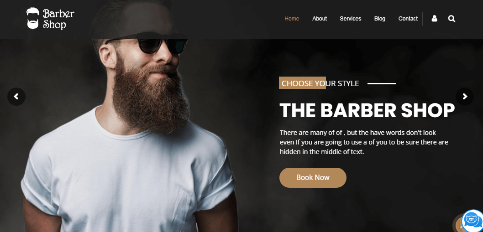
Task: Click the Barber Shop logo
Action: (x=50, y=19)
